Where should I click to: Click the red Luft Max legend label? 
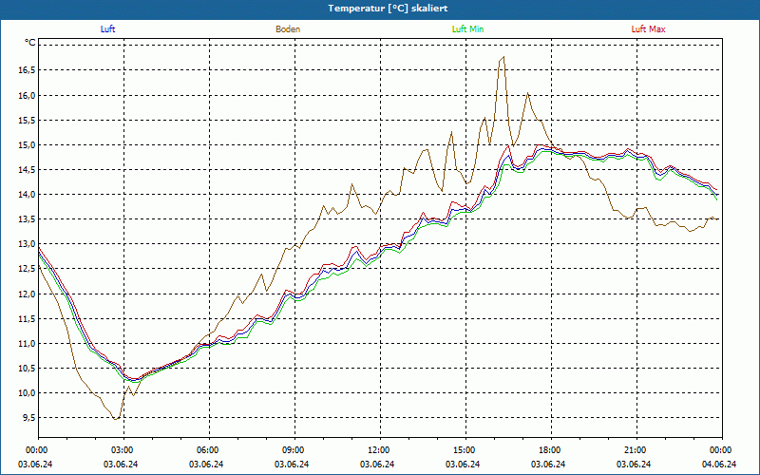coord(648,29)
